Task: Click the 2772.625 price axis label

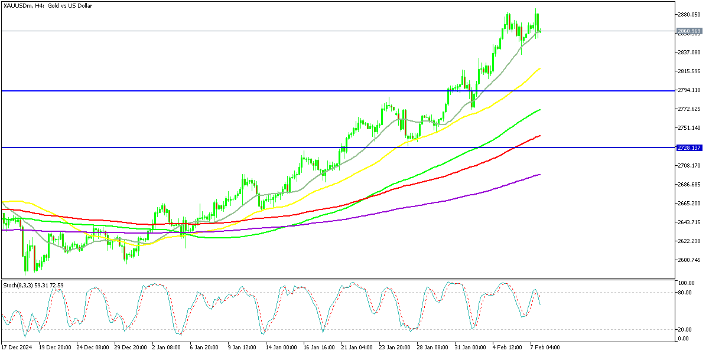Action: [689, 109]
